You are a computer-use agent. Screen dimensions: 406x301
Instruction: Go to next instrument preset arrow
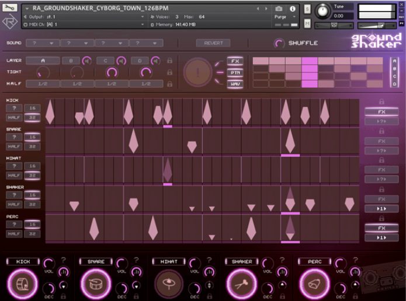point(266,9)
